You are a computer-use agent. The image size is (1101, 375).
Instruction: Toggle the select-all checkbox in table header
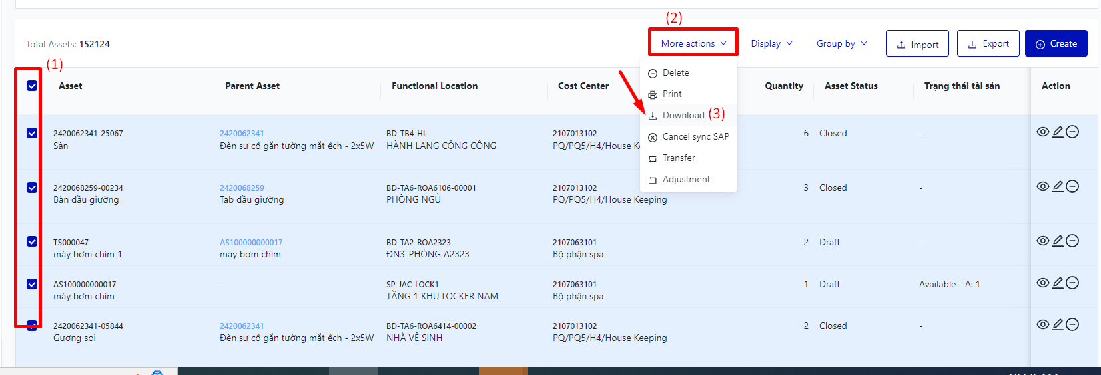(32, 86)
